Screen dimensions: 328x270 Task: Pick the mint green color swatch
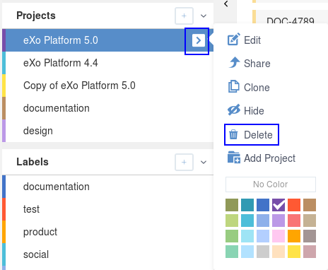tap(232, 252)
